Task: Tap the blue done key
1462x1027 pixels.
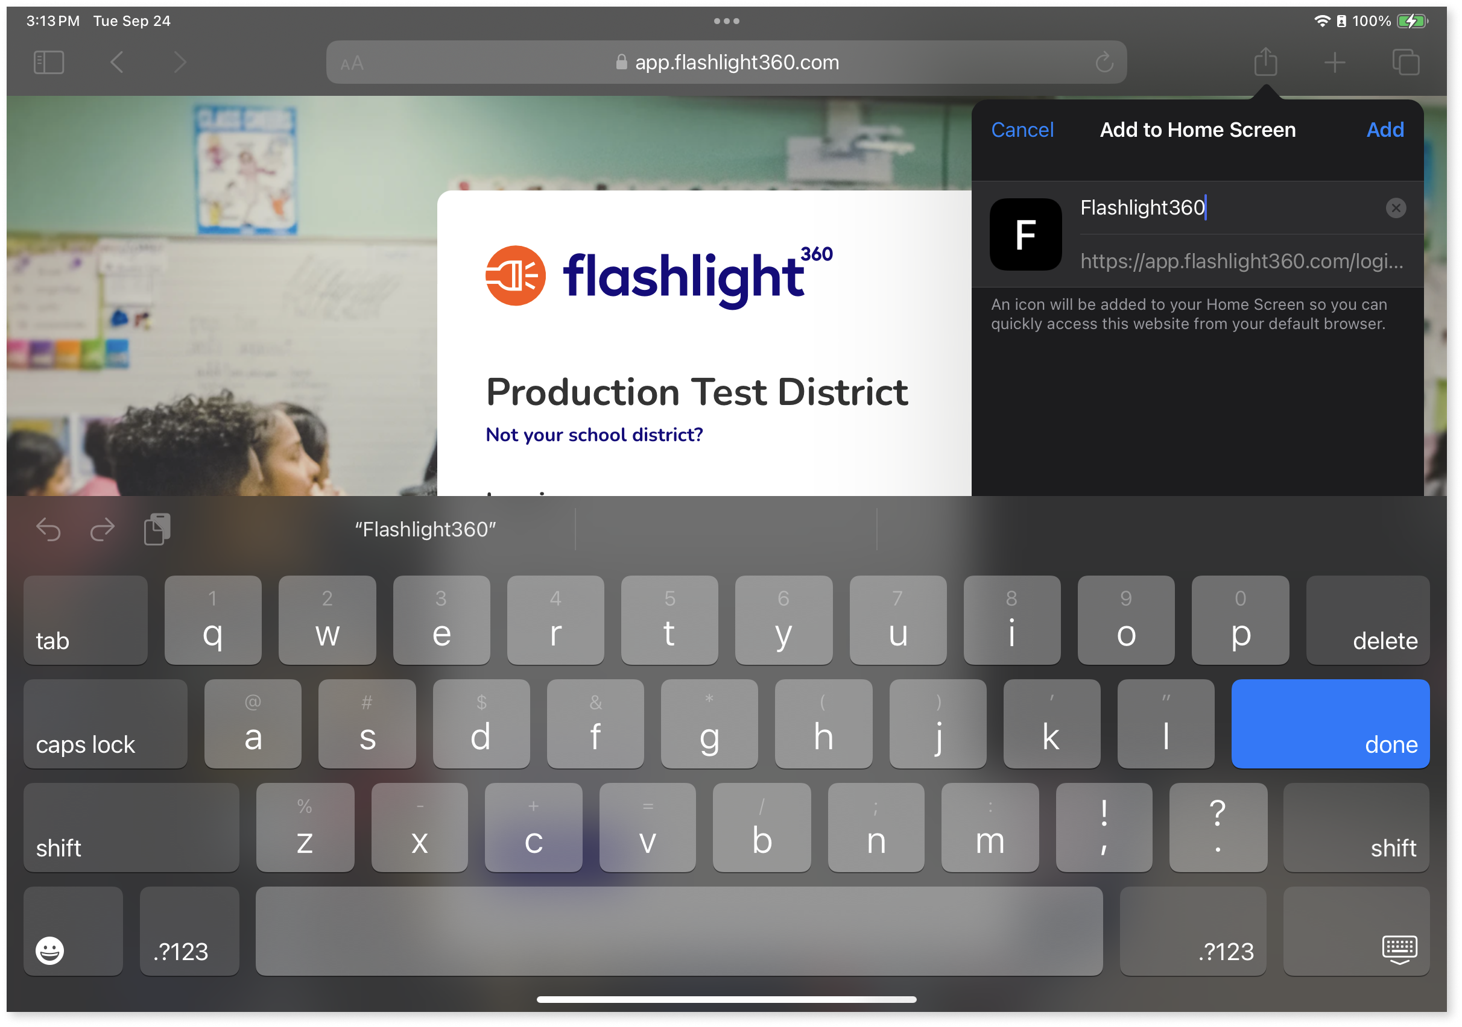Action: 1331,724
